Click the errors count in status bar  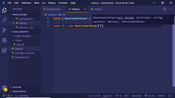point(5,96)
